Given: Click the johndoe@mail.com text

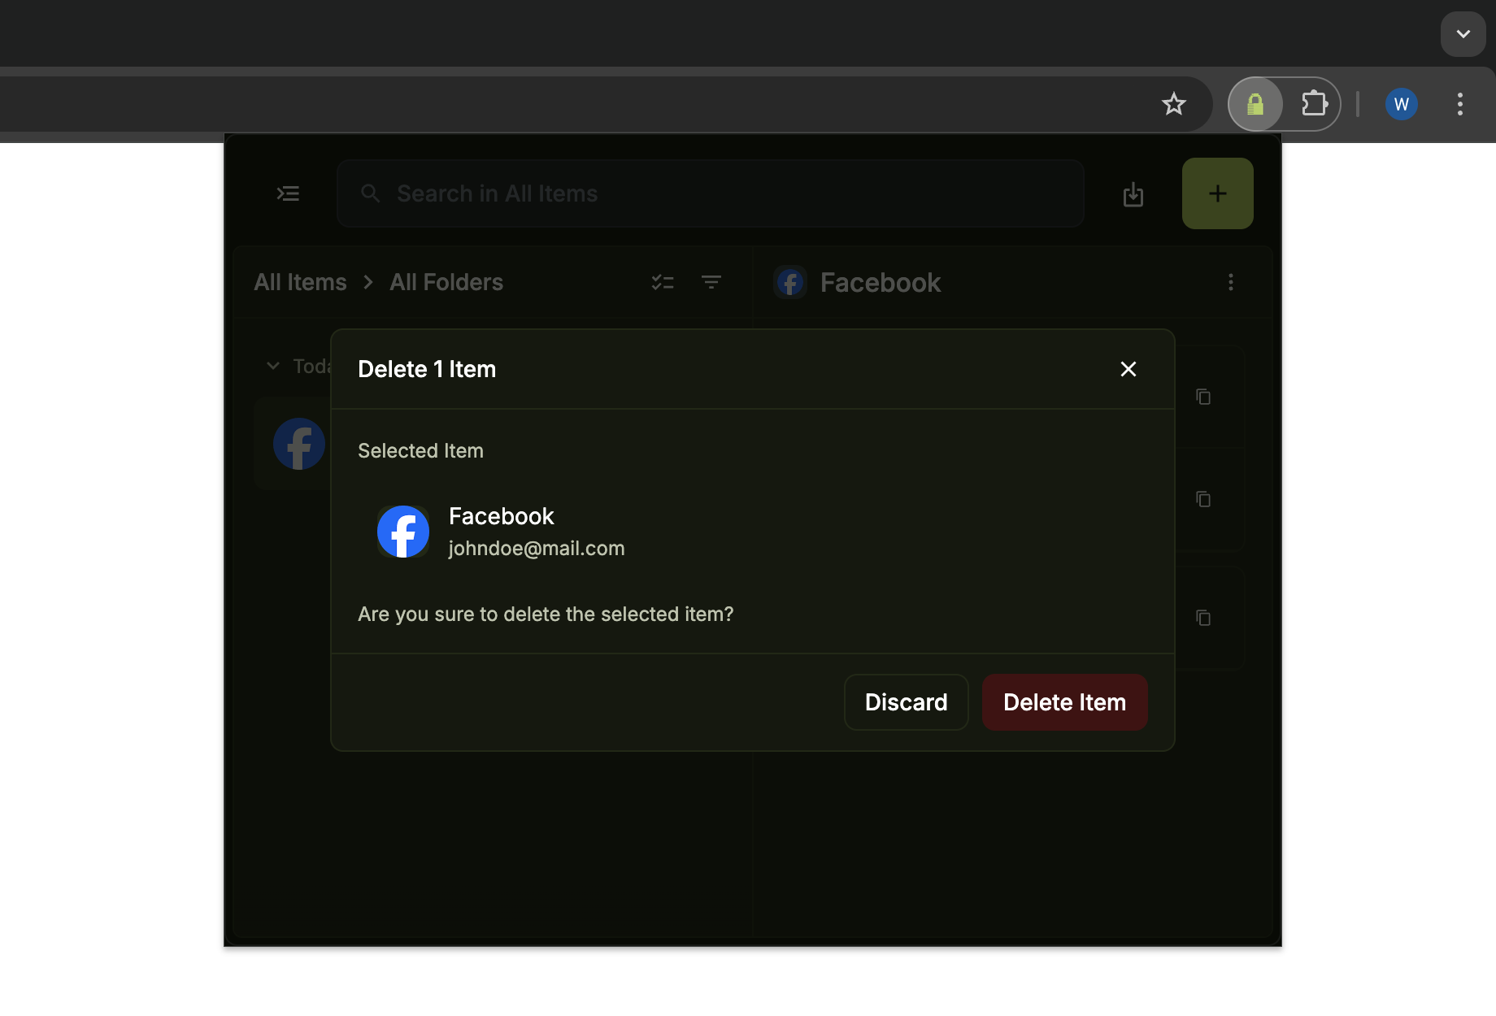Looking at the screenshot, I should click(537, 549).
